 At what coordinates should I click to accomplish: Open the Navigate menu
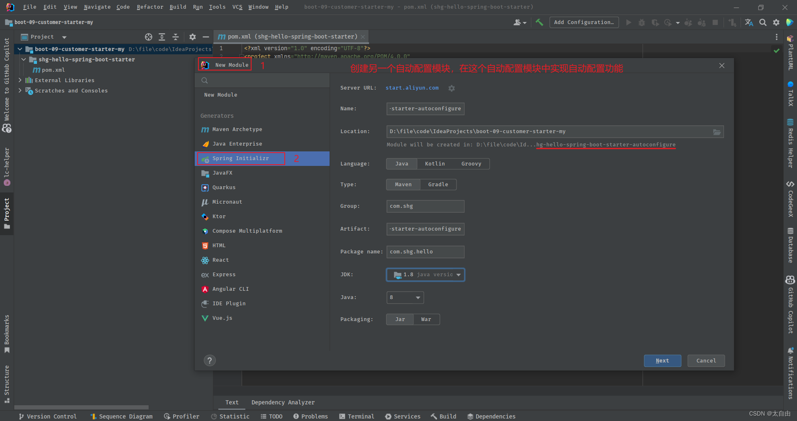pos(97,7)
